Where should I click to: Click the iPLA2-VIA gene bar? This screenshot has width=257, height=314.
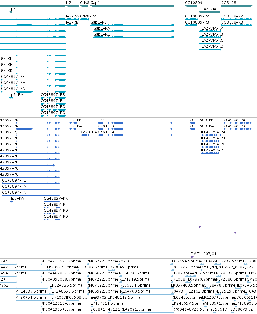point(209,12)
